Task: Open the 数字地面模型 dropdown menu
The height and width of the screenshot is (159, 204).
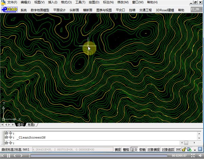Action: [40, 10]
